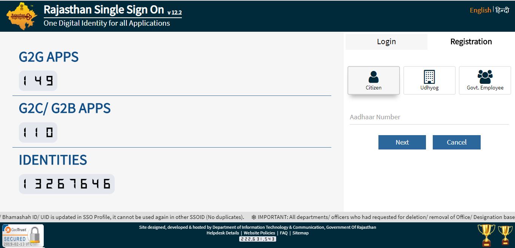Click the Identities counter display
Viewport: 515px width, 248px height.
(66, 184)
